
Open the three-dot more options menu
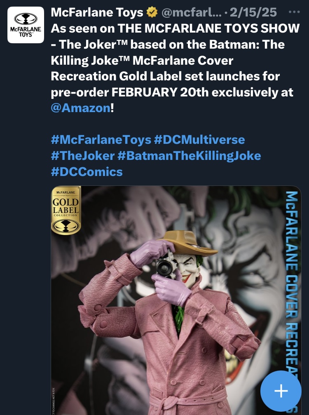294,12
